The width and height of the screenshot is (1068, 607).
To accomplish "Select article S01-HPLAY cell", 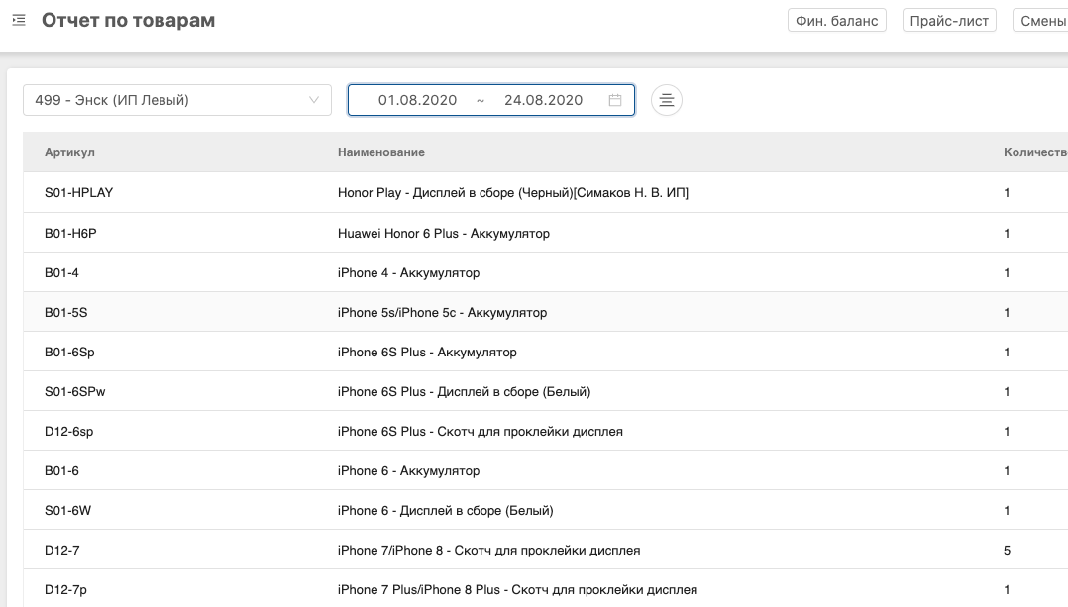I will 79,192.
